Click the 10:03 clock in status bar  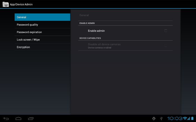point(175,118)
